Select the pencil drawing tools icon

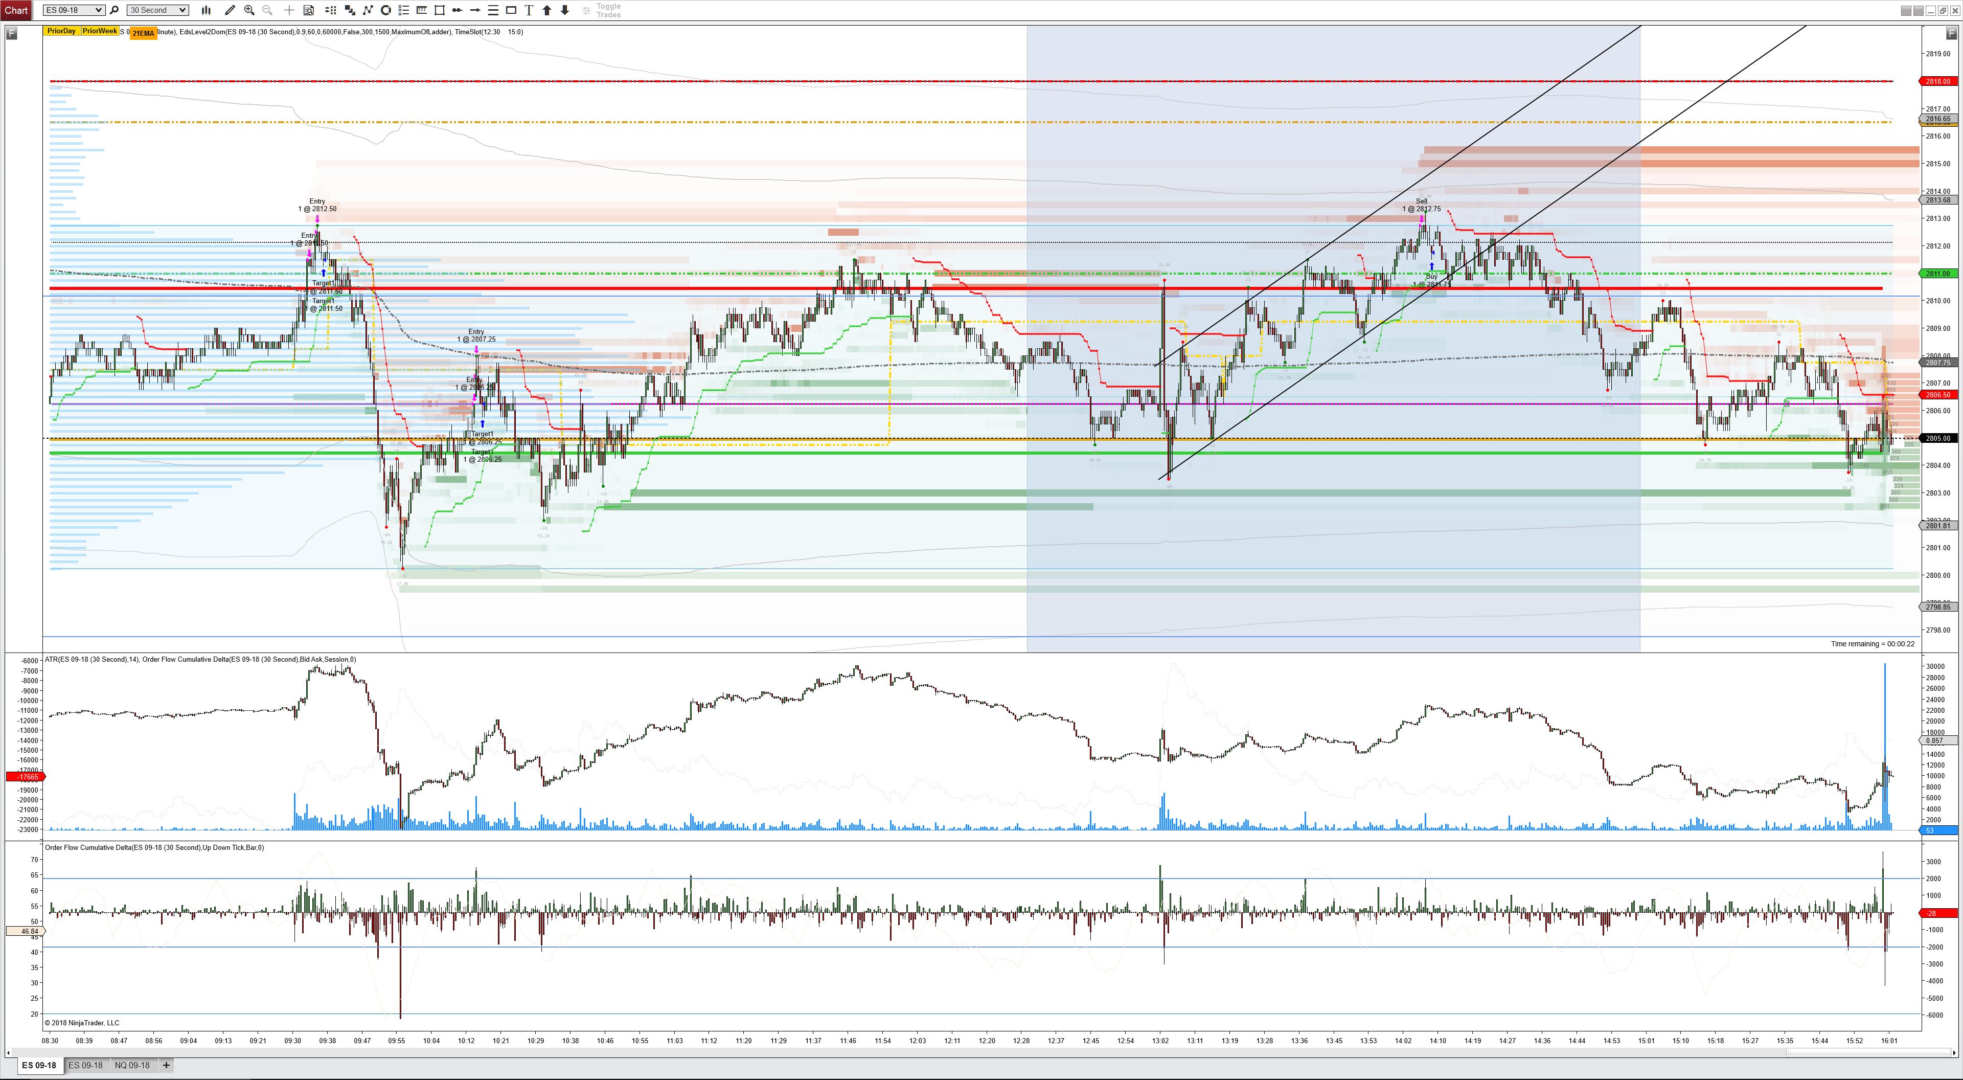(230, 10)
